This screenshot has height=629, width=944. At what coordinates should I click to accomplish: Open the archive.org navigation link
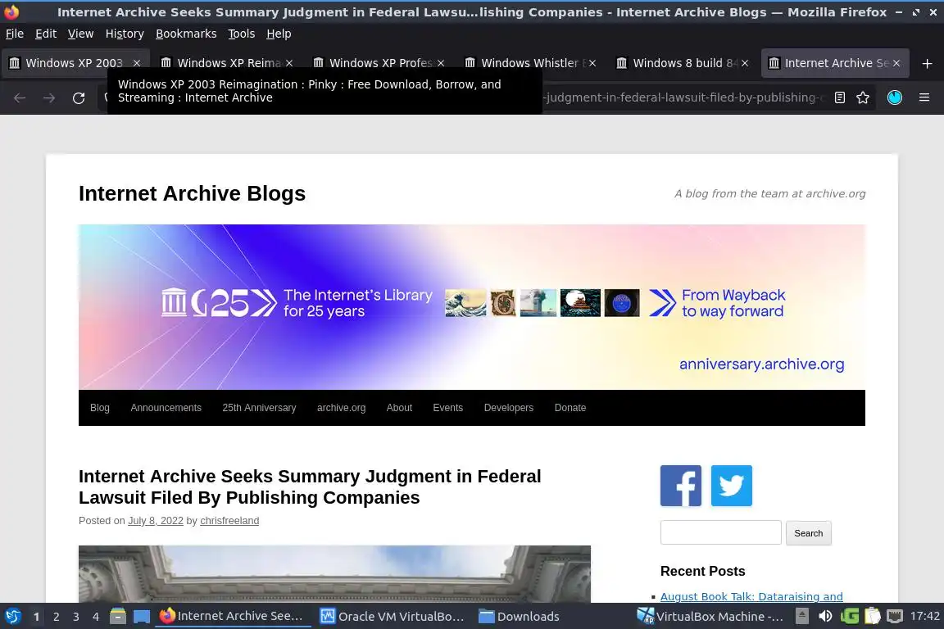342,408
